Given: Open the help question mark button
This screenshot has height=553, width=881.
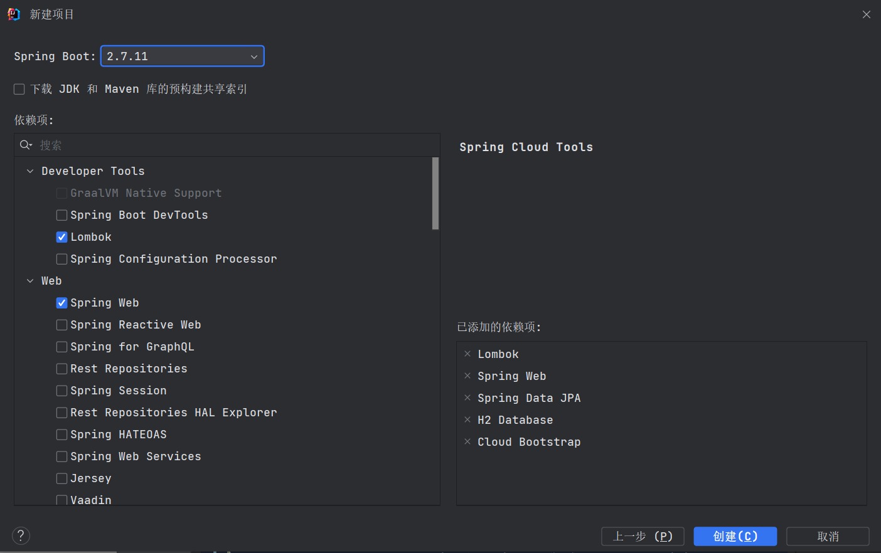Looking at the screenshot, I should [x=21, y=535].
